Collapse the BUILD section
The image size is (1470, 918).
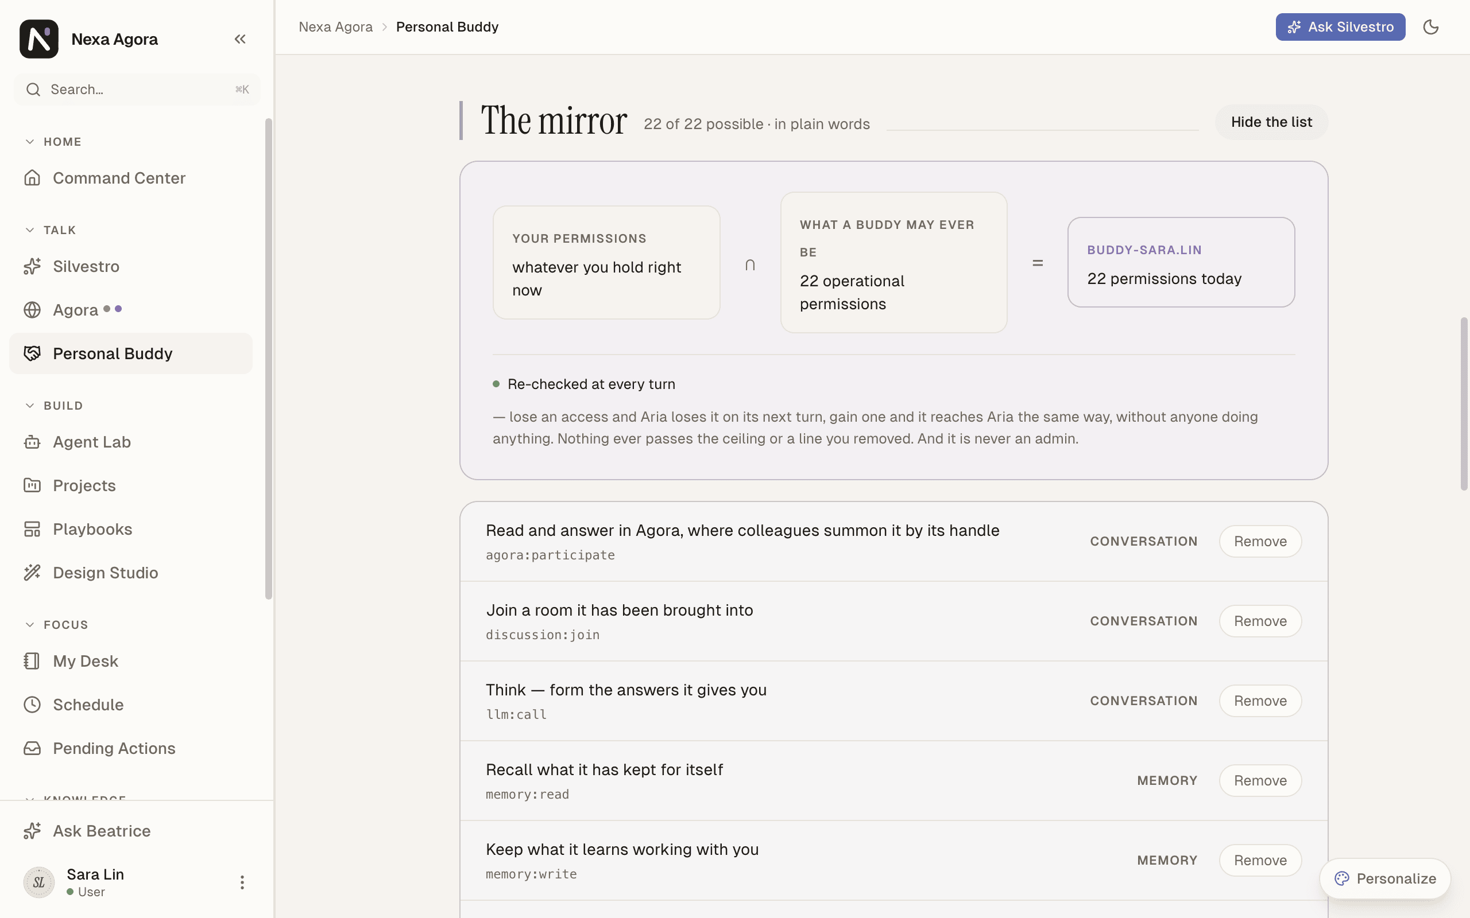coord(30,406)
